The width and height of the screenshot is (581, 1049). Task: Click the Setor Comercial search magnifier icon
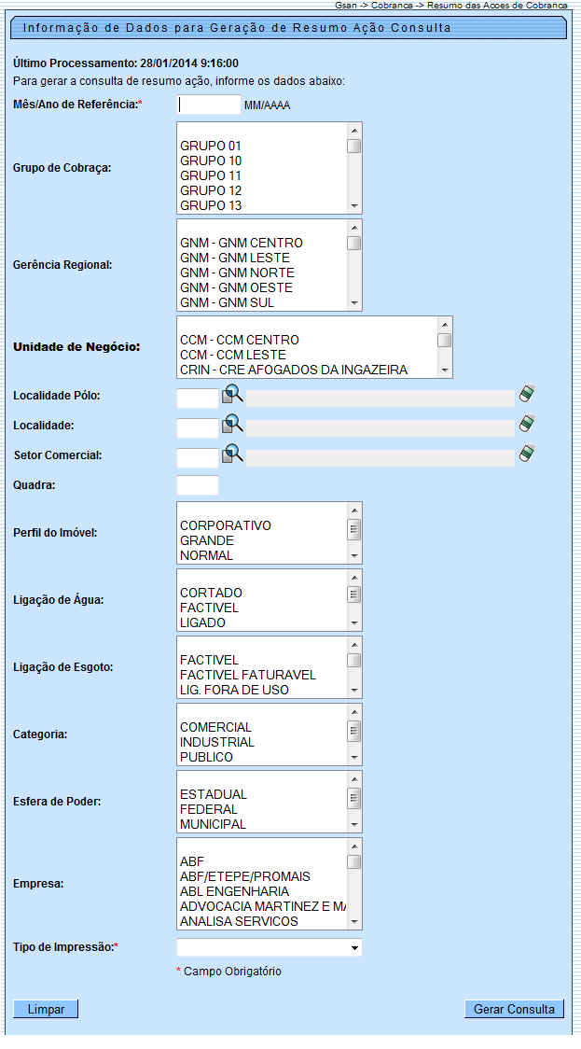click(231, 455)
